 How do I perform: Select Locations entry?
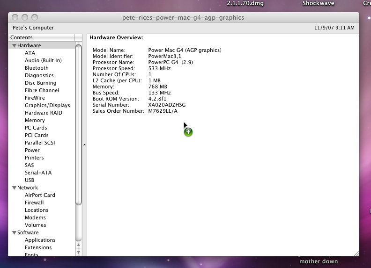tap(37, 210)
